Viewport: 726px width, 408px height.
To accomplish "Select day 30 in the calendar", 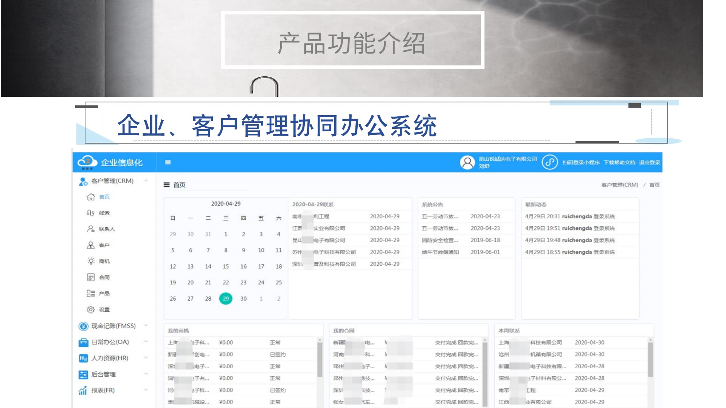I will [244, 298].
